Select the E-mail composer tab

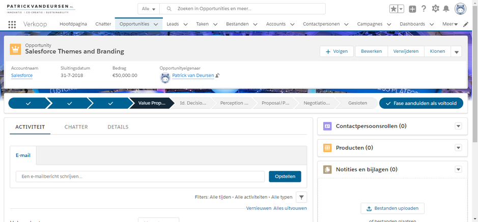point(23,155)
